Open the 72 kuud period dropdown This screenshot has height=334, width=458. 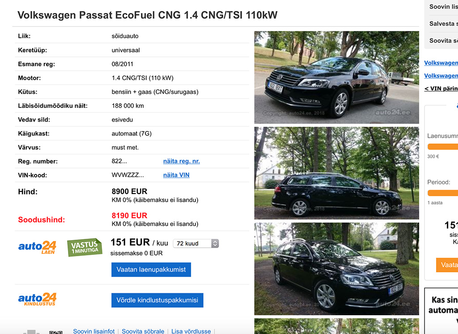(x=196, y=244)
